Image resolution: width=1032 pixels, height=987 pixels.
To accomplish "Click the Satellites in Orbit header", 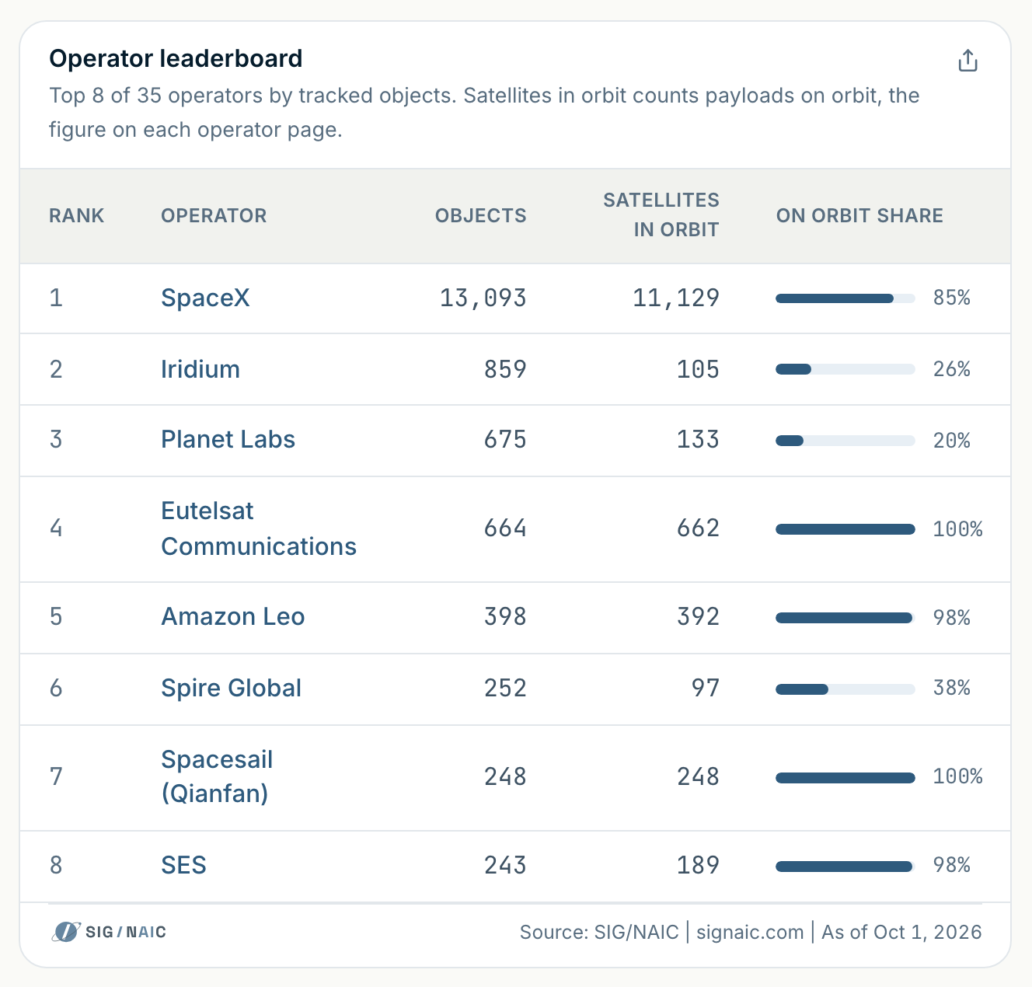I will pos(661,214).
